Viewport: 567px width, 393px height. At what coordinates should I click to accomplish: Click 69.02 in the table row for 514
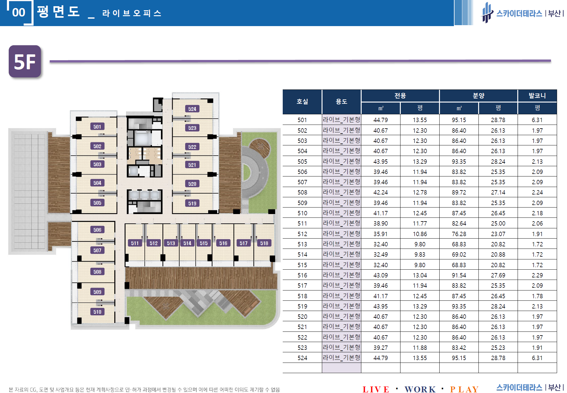[459, 254]
